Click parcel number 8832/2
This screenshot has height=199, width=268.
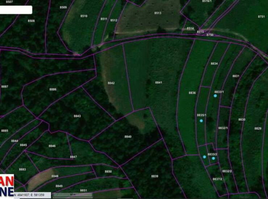(x=227, y=171)
